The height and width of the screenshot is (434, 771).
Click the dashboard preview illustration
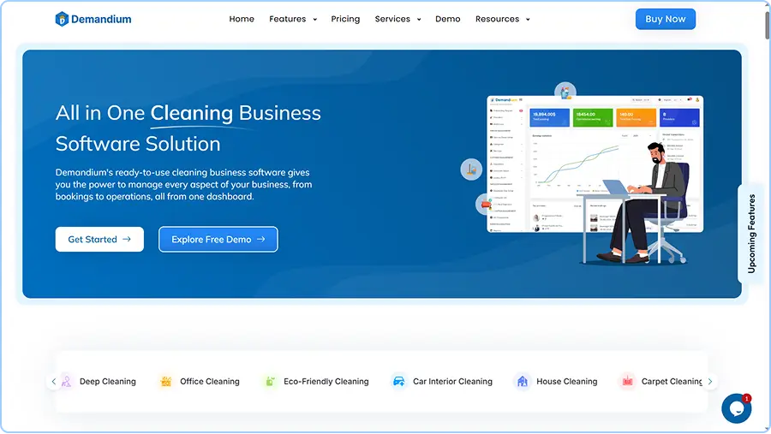pyautogui.click(x=595, y=163)
